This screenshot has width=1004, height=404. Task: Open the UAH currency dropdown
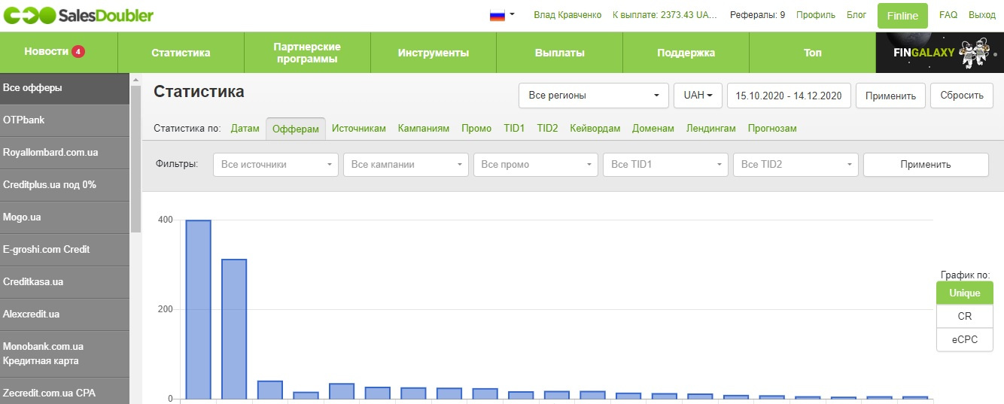698,96
